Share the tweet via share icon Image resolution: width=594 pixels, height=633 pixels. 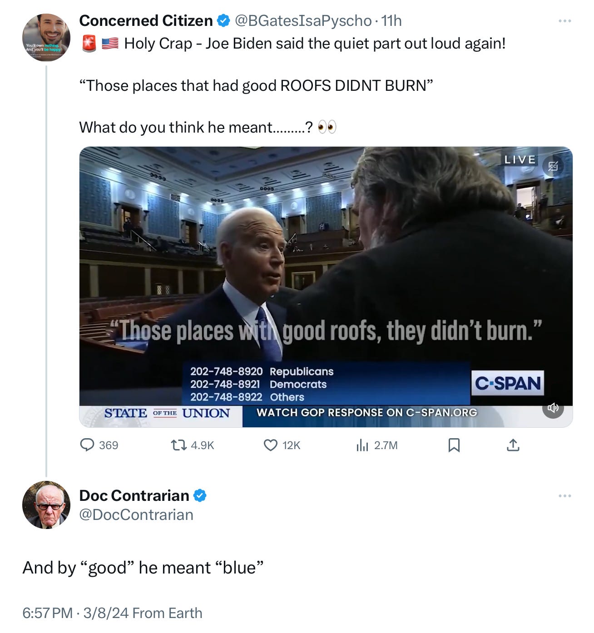513,445
